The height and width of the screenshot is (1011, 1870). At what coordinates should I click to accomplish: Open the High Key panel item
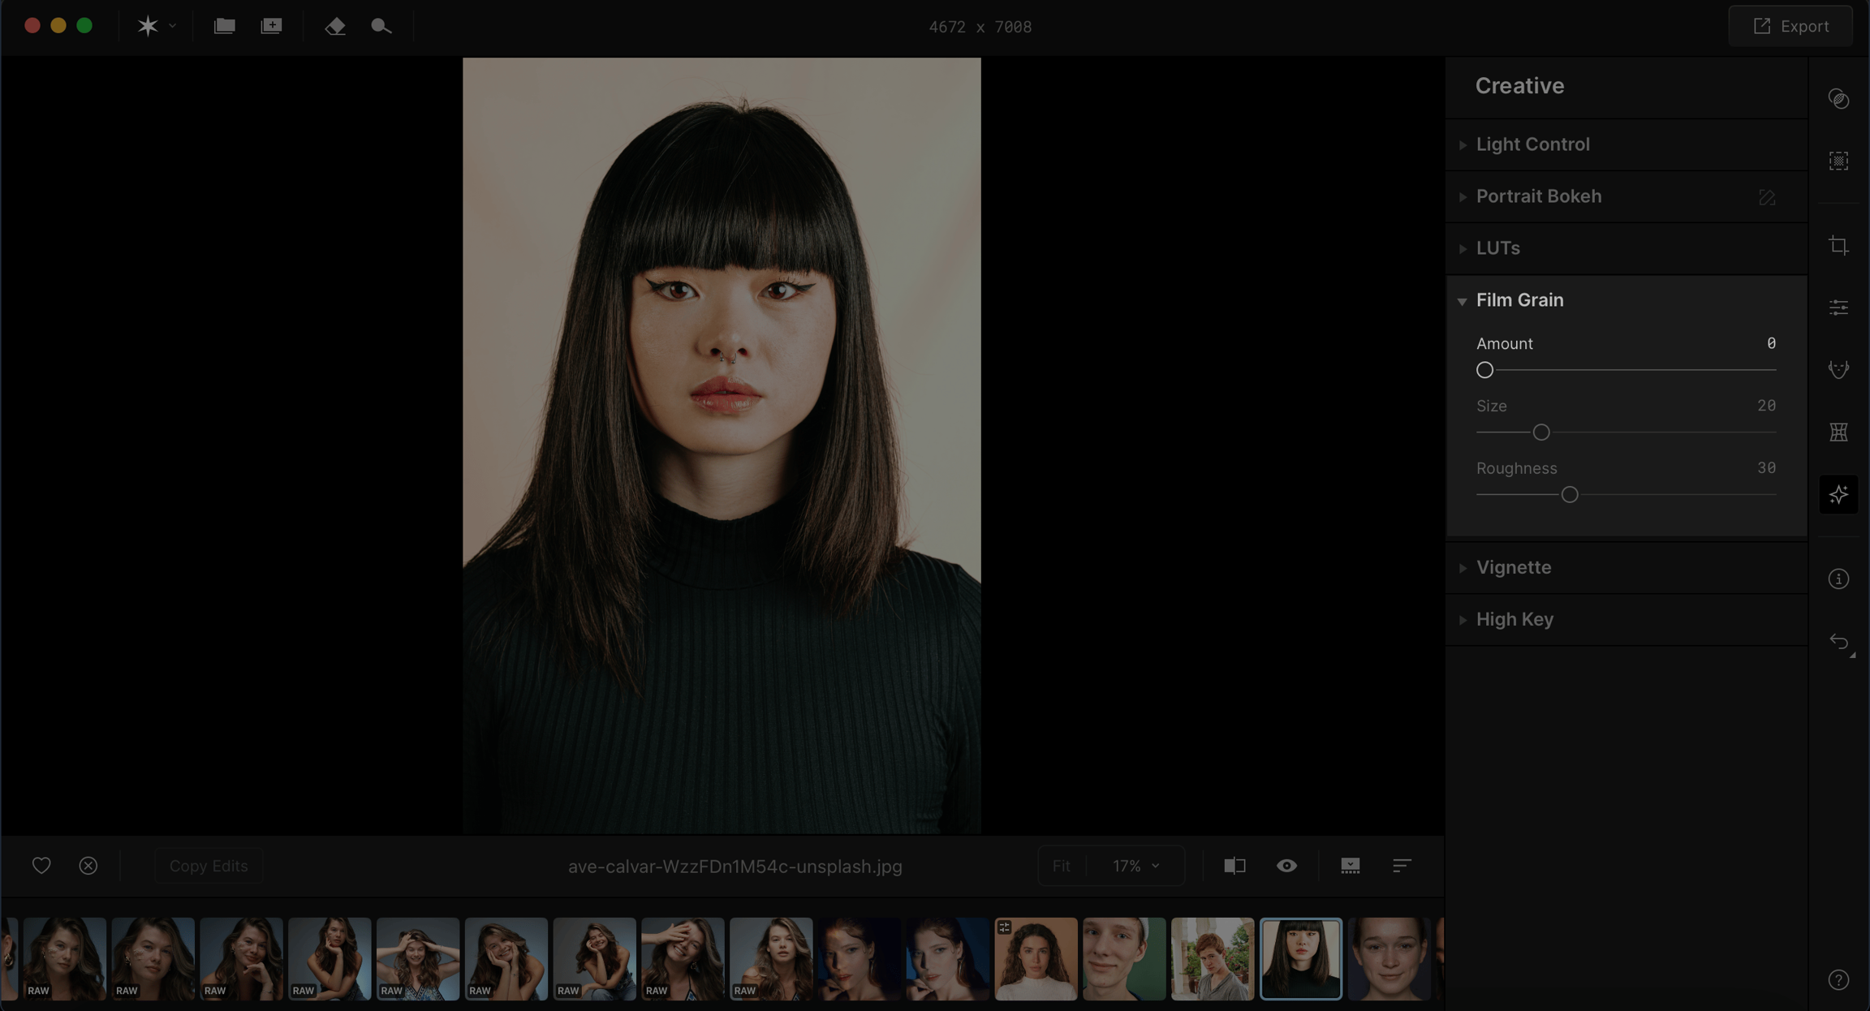[1515, 619]
